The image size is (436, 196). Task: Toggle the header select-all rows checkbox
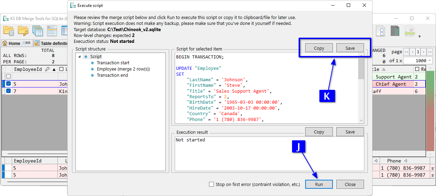click(8, 76)
